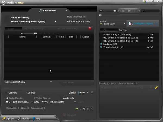Open the MP3 WMV profile dropdown arrow
Image resolution: width=163 pixels, height=122 pixels.
(x=88, y=93)
